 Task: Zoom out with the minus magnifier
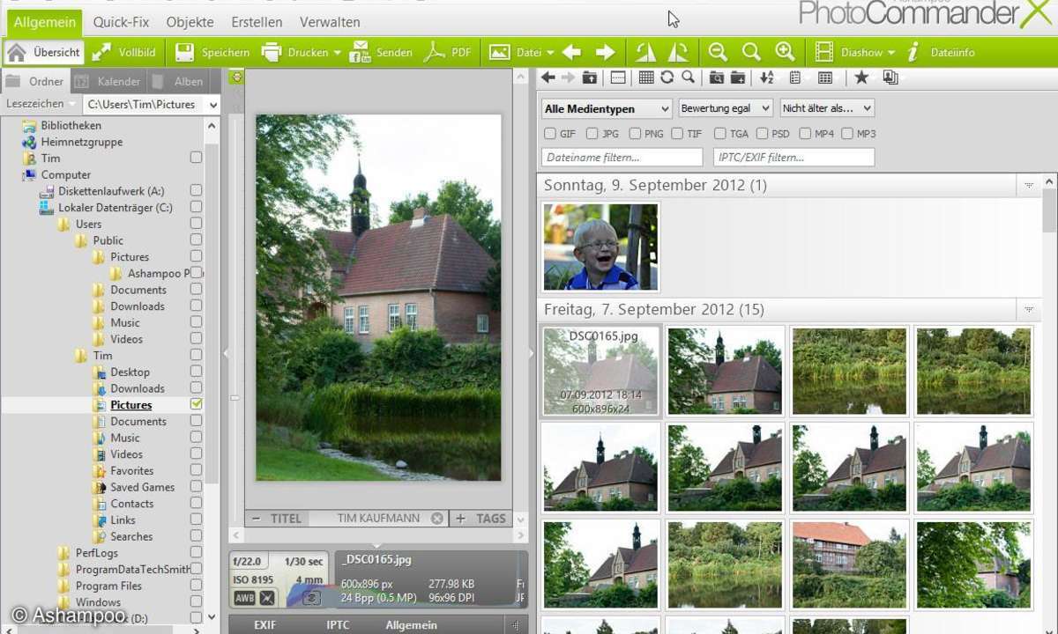click(718, 53)
